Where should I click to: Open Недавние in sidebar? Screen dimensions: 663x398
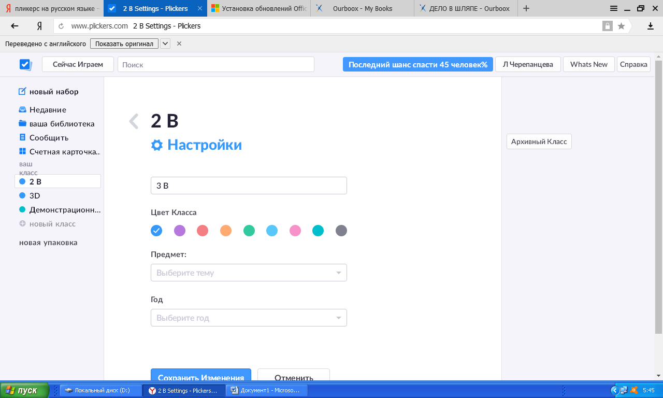click(x=42, y=110)
